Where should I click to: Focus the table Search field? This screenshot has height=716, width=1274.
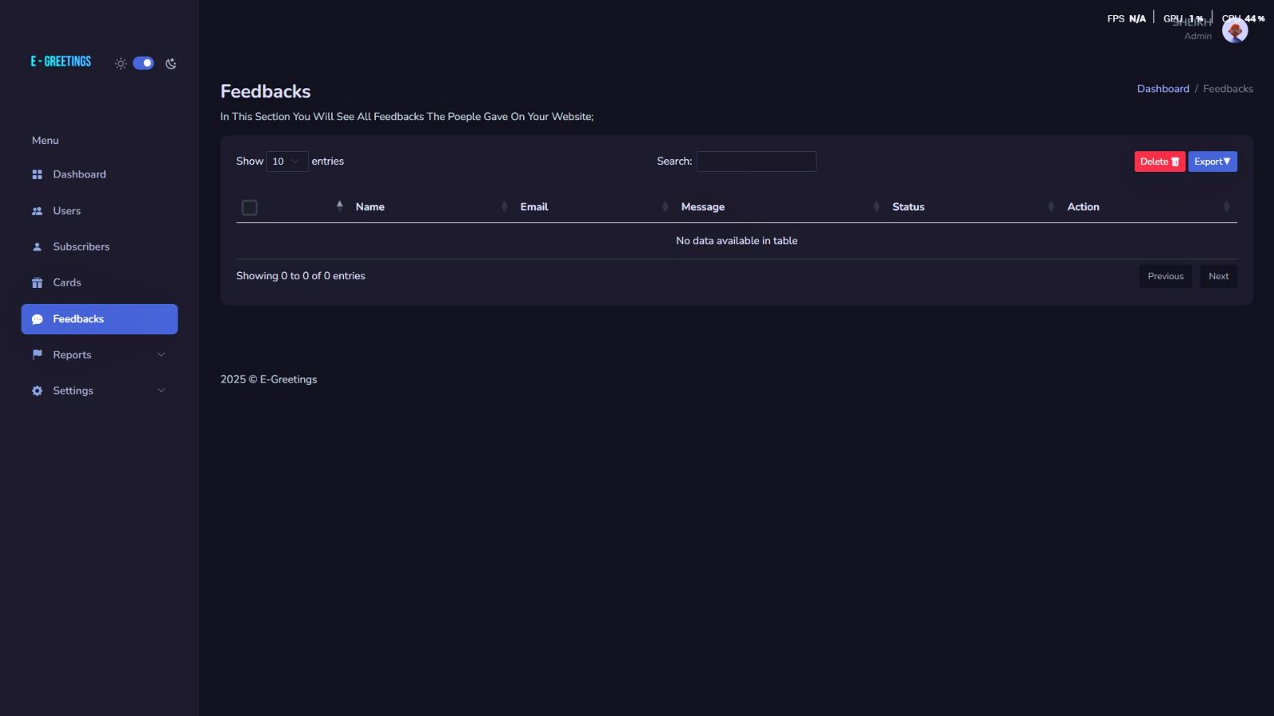tap(756, 161)
